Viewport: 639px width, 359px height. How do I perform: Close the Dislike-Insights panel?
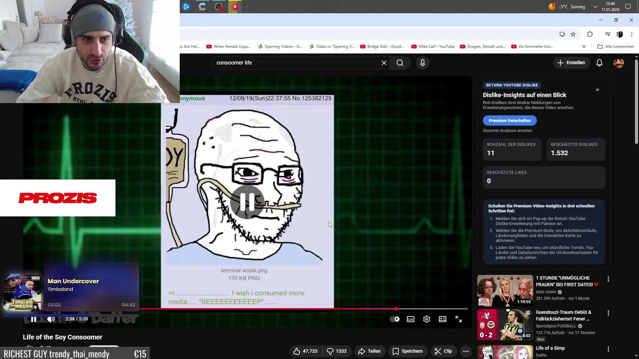click(x=597, y=90)
